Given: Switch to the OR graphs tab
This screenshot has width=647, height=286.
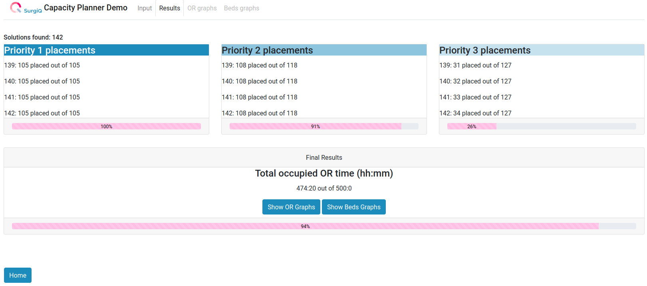Looking at the screenshot, I should point(202,8).
